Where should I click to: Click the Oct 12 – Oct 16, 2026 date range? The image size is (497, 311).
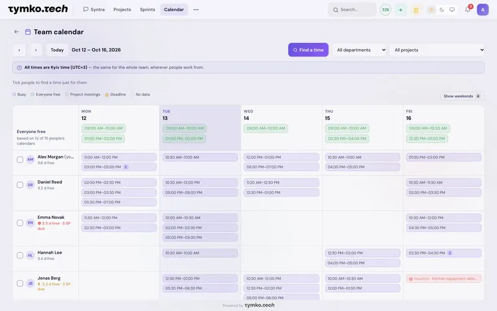(96, 50)
